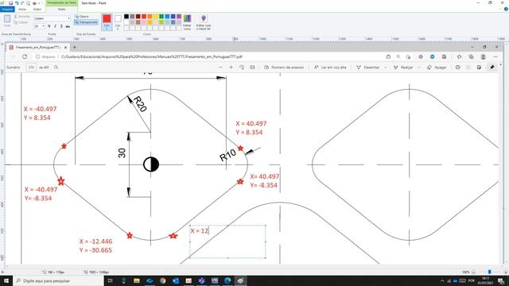Open the browser profile avatar
The height and width of the screenshot is (286, 509).
tap(484, 56)
